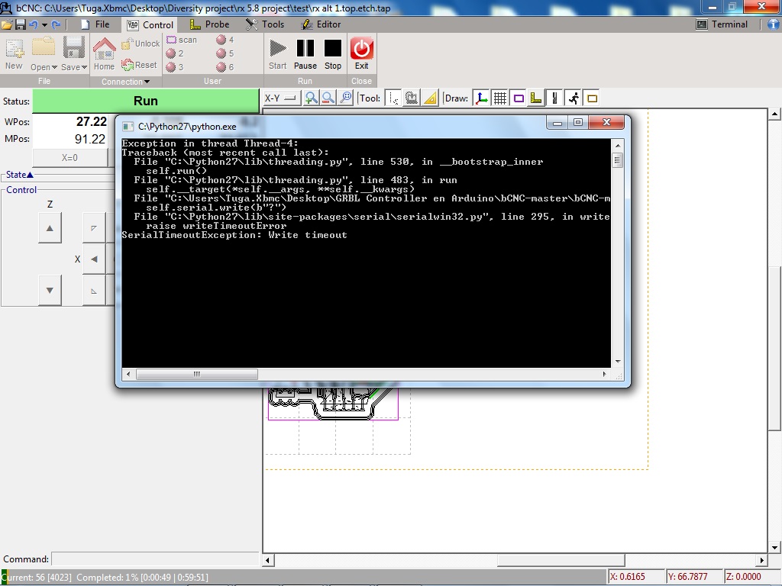Click the Start run button
The width and height of the screenshot is (782, 586).
tap(277, 54)
